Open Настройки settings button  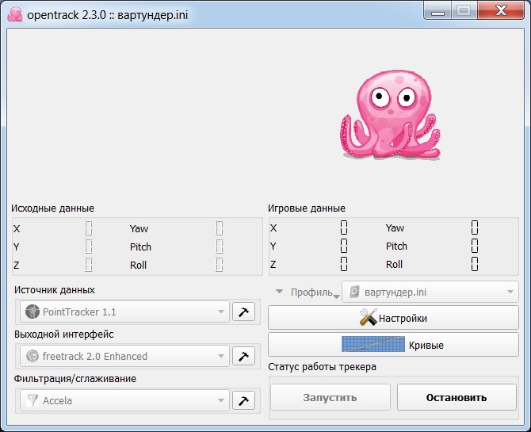pyautogui.click(x=393, y=318)
